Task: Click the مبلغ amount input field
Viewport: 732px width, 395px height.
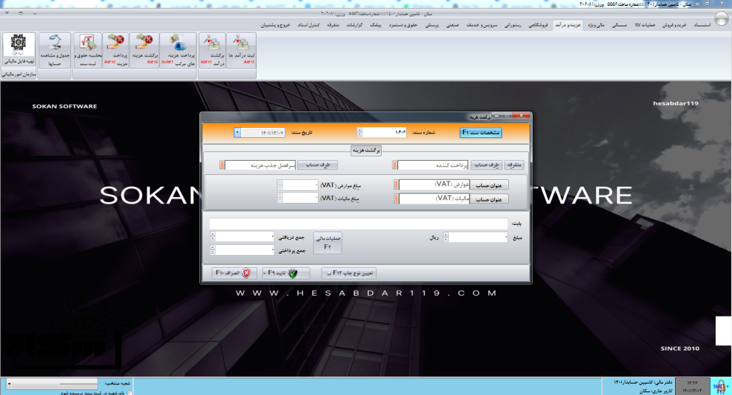Action: tap(478, 237)
